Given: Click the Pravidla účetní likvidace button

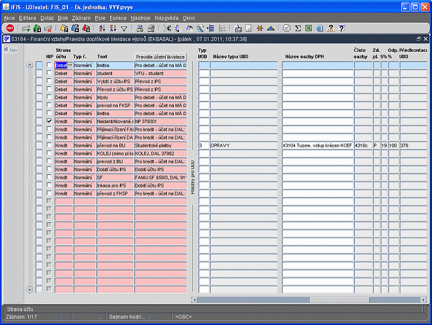Looking at the screenshot, I should click(160, 57).
